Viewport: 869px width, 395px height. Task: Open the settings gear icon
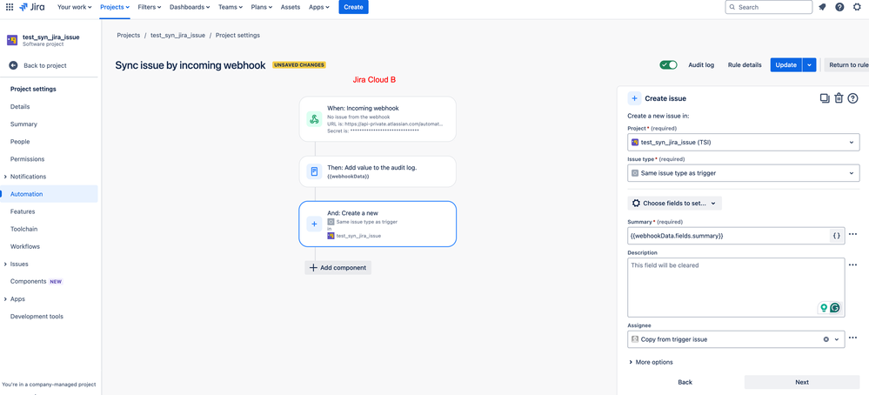(x=857, y=7)
